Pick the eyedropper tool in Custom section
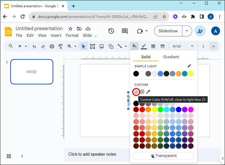 tap(148, 92)
